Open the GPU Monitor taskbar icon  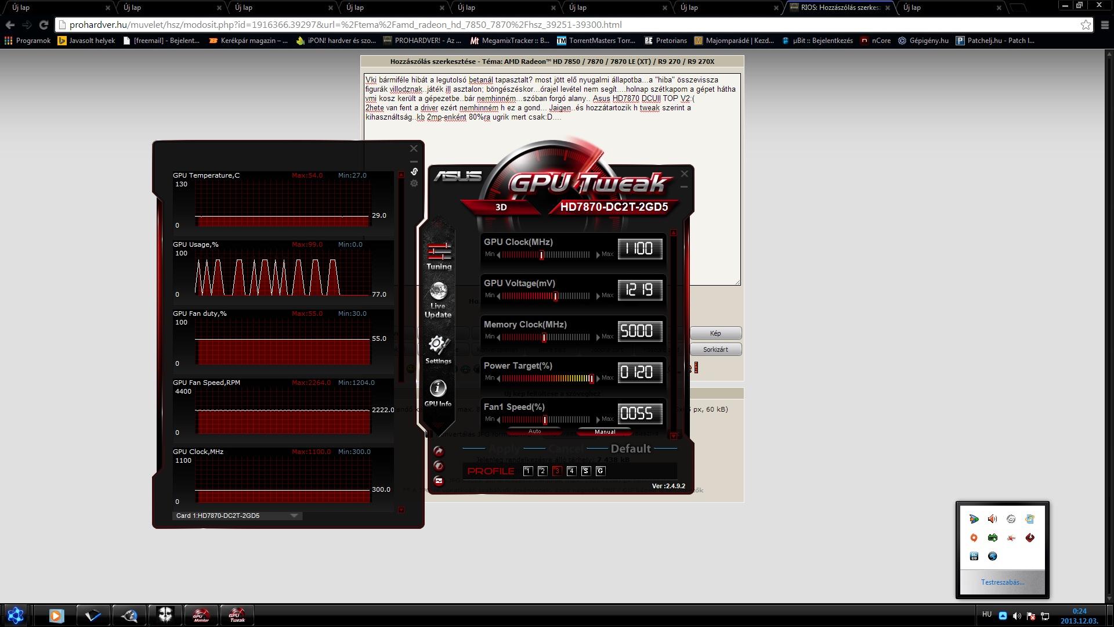click(x=201, y=615)
